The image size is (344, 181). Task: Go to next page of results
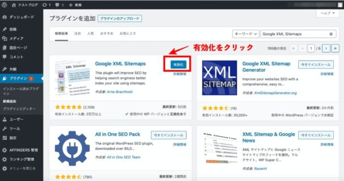pos(326,49)
